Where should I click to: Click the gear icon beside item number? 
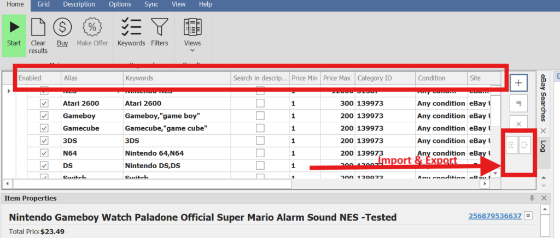tap(529, 216)
